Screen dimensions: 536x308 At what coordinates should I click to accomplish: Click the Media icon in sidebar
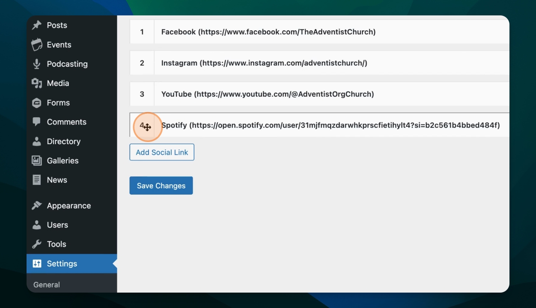[37, 83]
